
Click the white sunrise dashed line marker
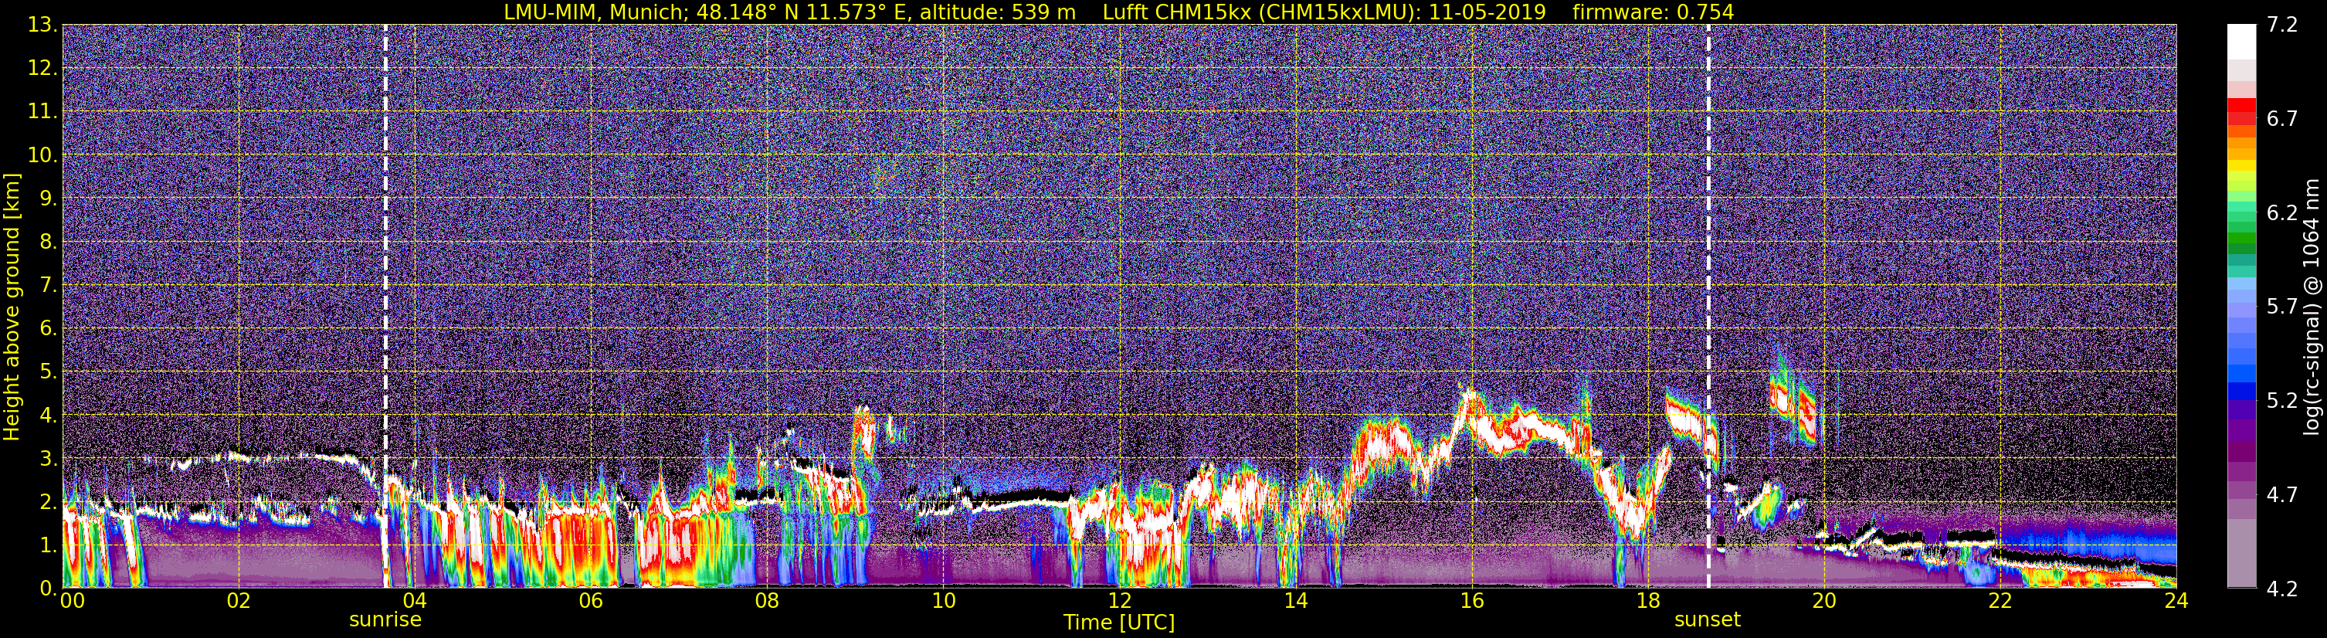[x=385, y=307]
